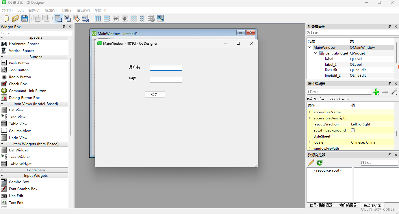
Task: Open a form file using folder icon
Action: pos(16,18)
